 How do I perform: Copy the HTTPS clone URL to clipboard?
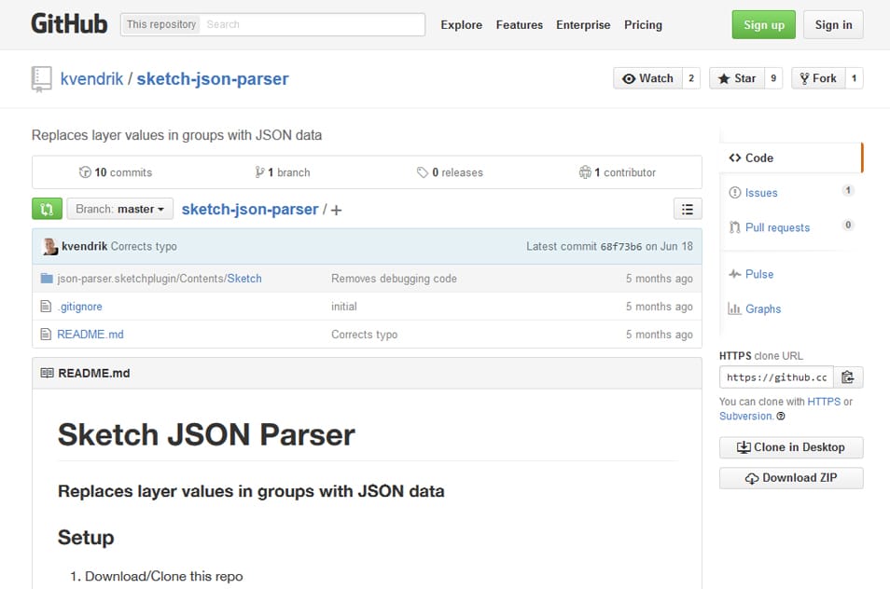click(x=848, y=377)
